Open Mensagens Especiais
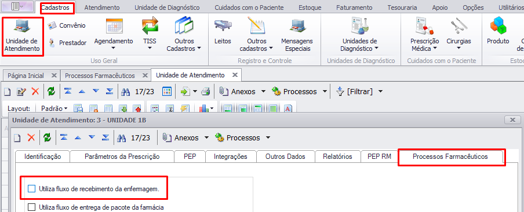Screen dimensions: 524x212 (x=297, y=35)
